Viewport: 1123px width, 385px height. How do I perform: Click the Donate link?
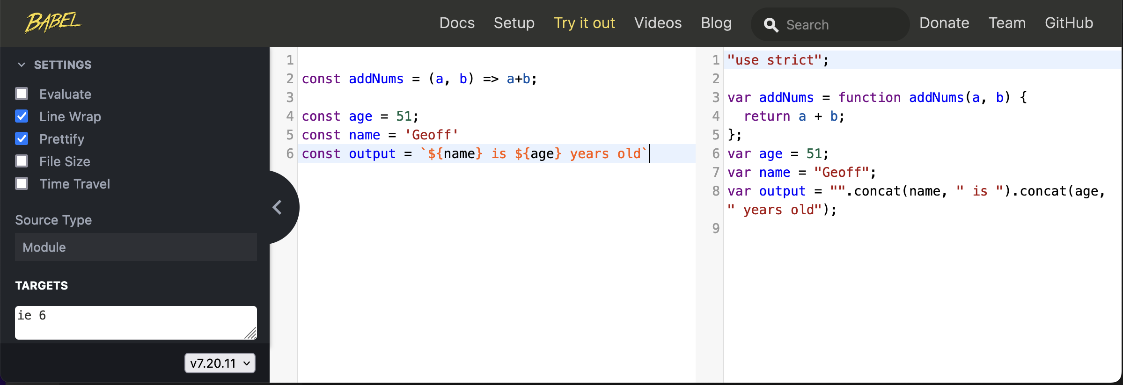[944, 23]
